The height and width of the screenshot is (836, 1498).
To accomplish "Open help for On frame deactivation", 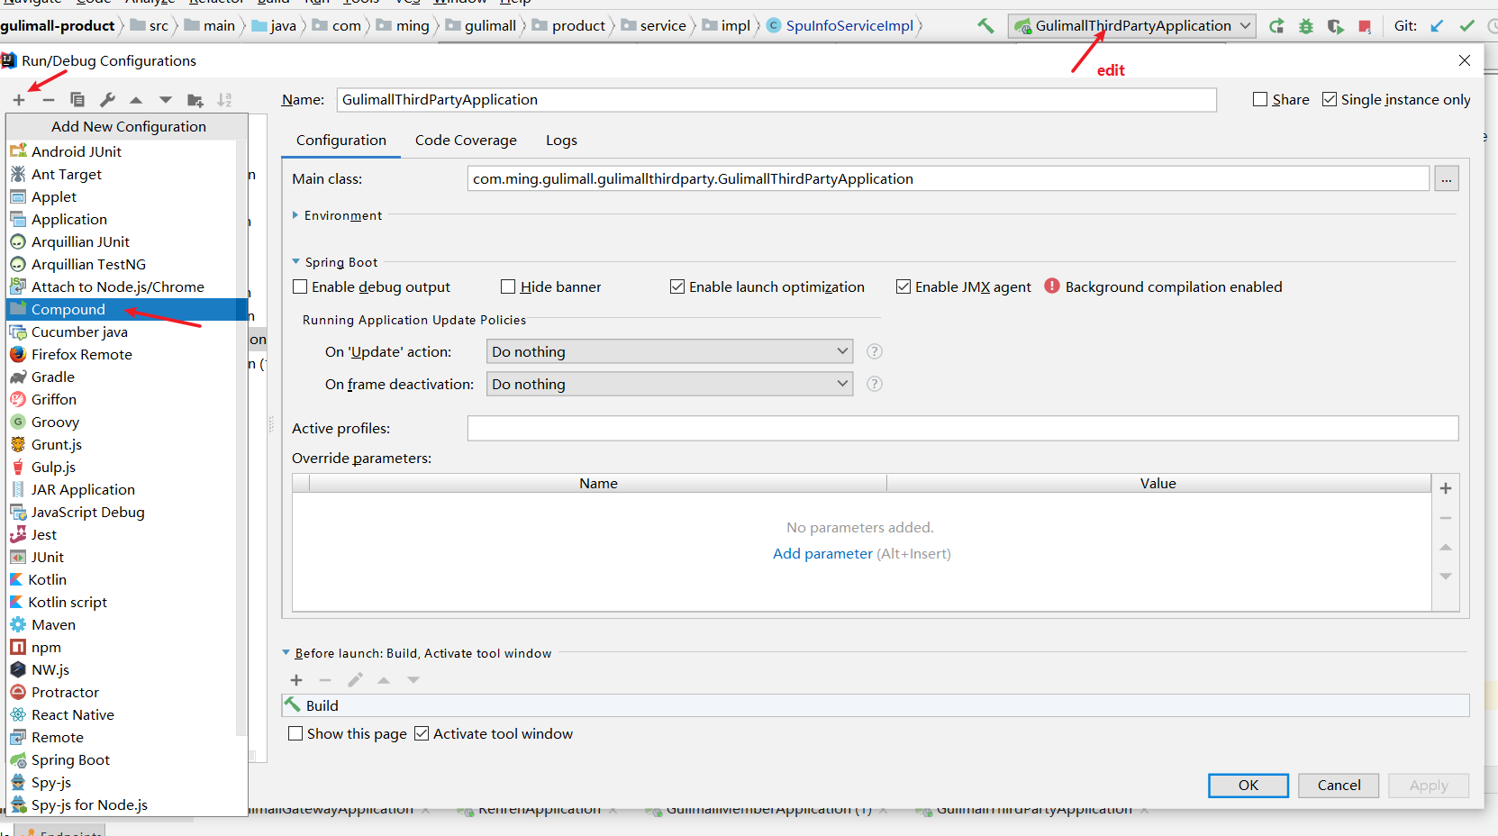I will point(875,384).
